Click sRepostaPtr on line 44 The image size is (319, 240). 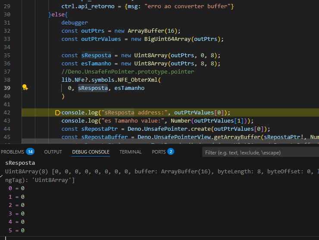click(x=100, y=129)
